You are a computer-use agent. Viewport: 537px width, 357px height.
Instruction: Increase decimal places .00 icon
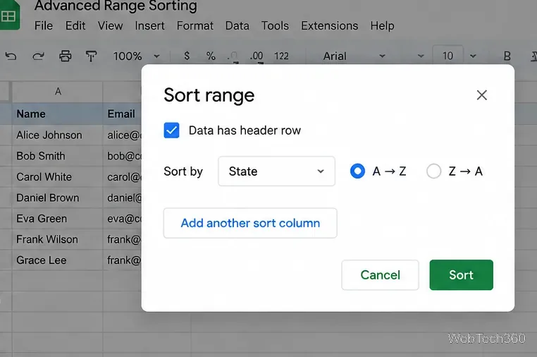[257, 56]
